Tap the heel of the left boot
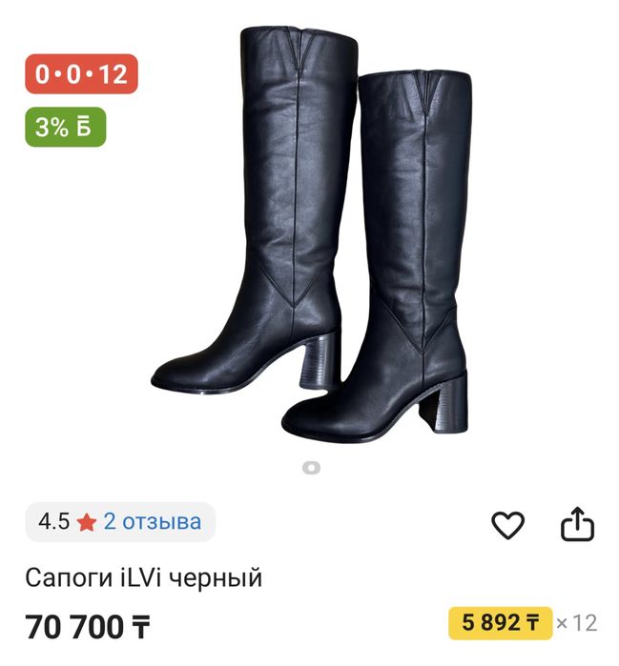 (x=320, y=361)
